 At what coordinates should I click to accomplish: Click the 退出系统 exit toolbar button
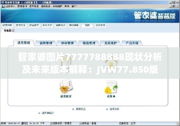click(x=100, y=25)
